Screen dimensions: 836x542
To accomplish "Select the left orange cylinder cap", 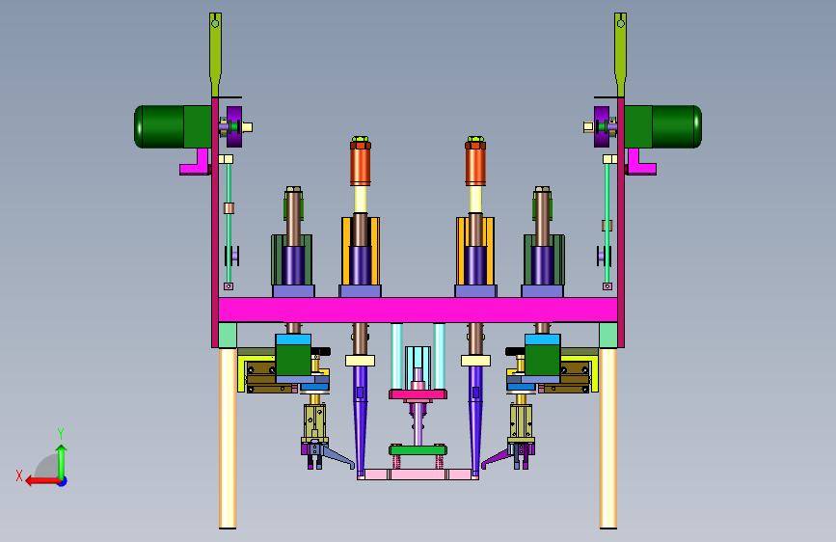I will (x=361, y=164).
